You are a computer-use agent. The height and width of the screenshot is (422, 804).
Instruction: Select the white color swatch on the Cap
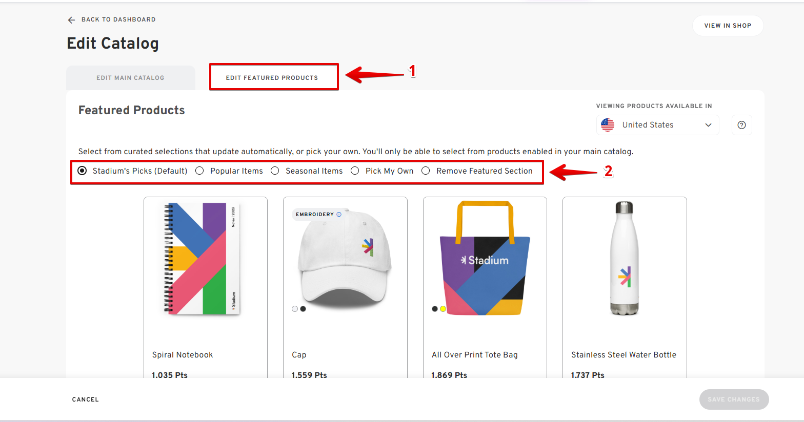295,309
